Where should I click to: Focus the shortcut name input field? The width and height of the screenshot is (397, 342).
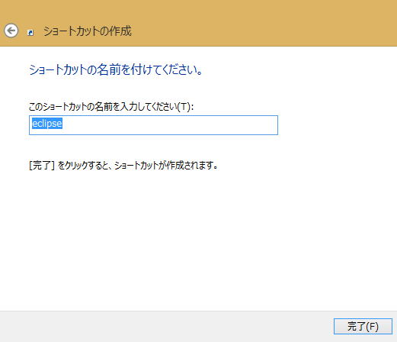[153, 125]
